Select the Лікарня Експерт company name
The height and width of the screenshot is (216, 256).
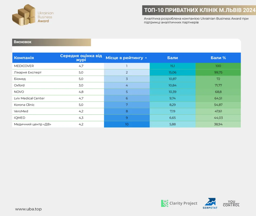tap(28, 73)
